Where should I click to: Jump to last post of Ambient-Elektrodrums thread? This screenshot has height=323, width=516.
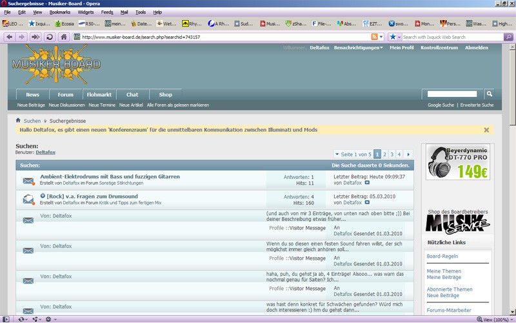[367, 183]
